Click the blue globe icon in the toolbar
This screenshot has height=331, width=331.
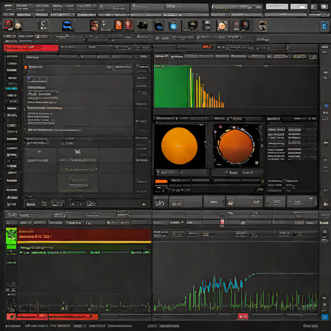[173, 26]
